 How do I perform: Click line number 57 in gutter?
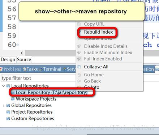coord(12,18)
